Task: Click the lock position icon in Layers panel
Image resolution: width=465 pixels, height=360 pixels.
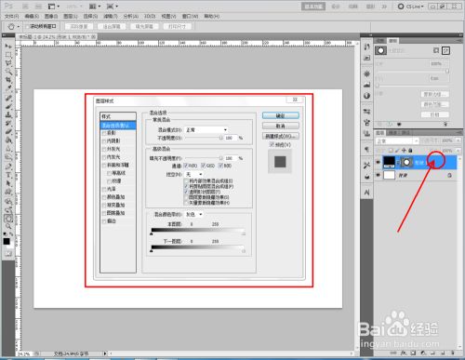Action: (404, 151)
